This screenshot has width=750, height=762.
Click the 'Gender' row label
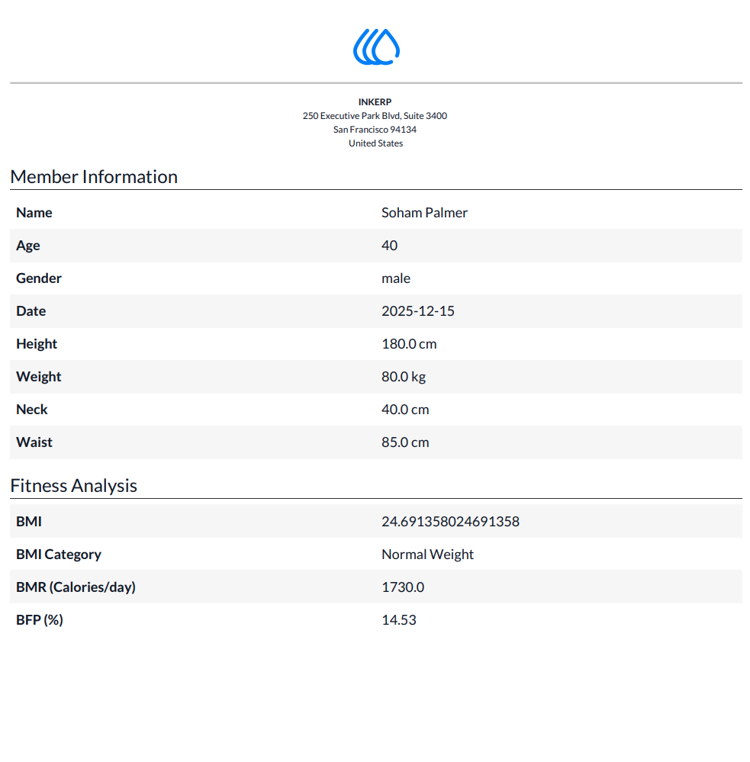pyautogui.click(x=39, y=278)
